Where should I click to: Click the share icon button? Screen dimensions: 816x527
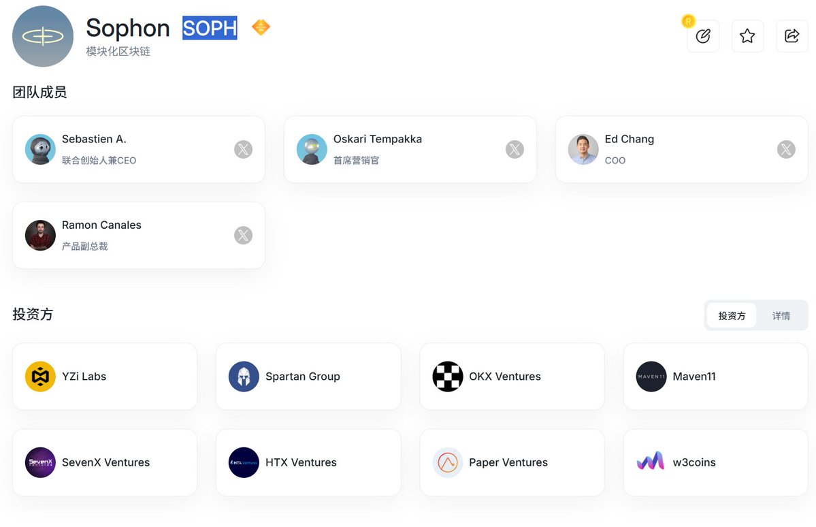[791, 36]
